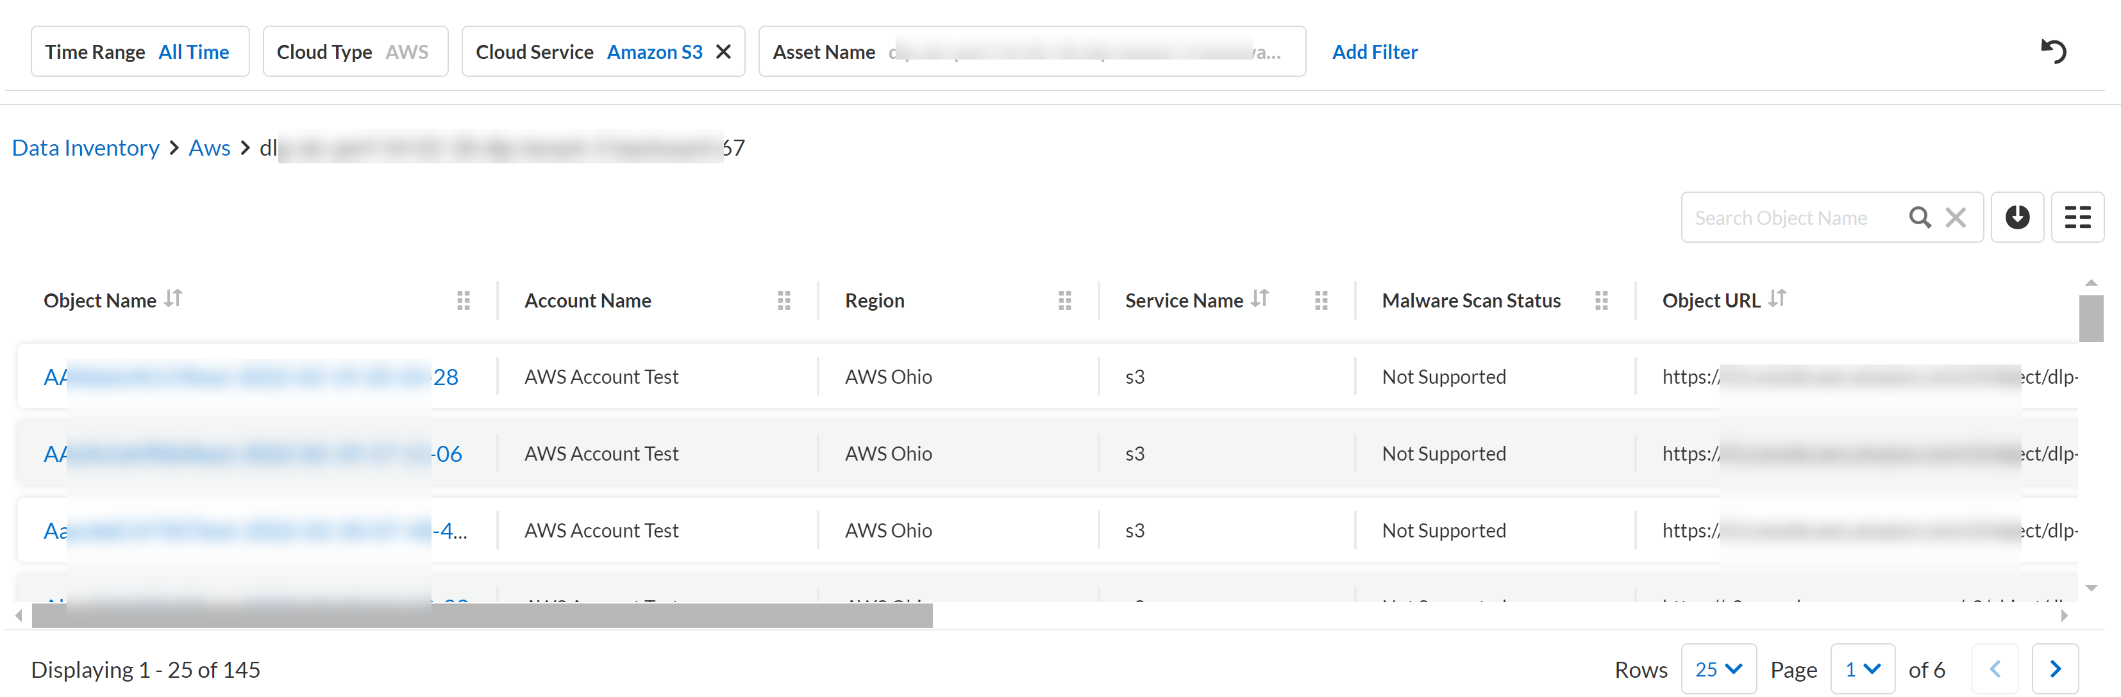The height and width of the screenshot is (697, 2121).
Task: Remove the Amazon S3 cloud service filter
Action: coord(723,52)
